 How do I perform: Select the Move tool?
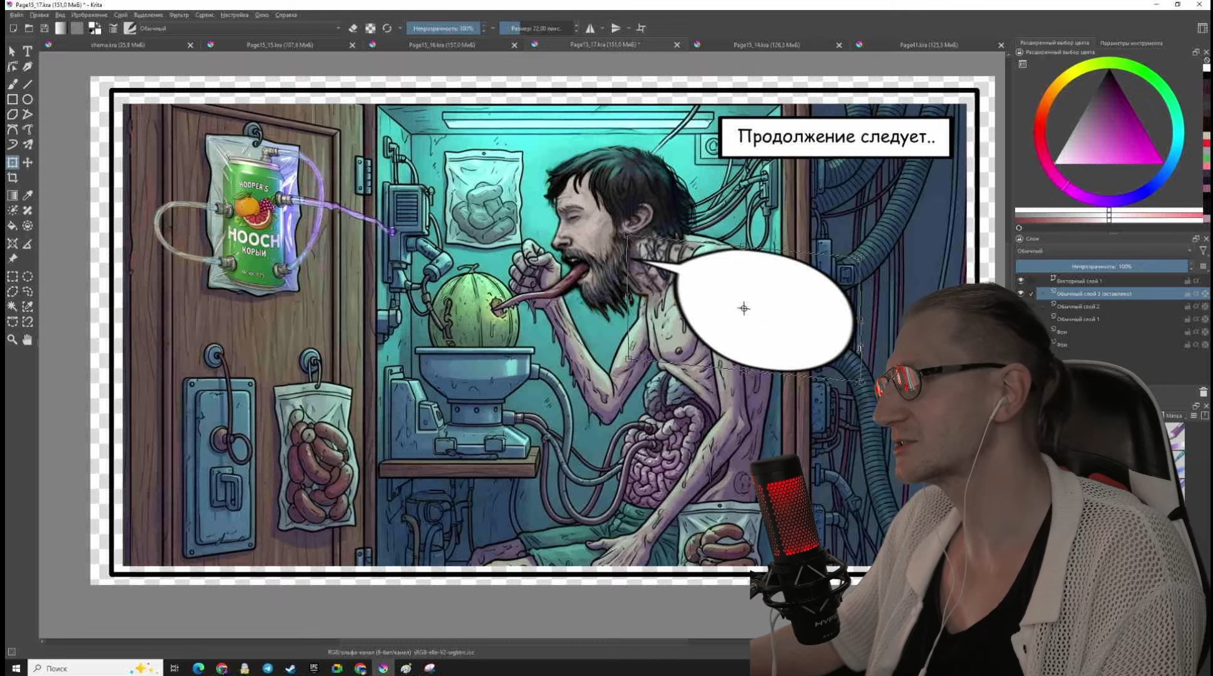27,162
